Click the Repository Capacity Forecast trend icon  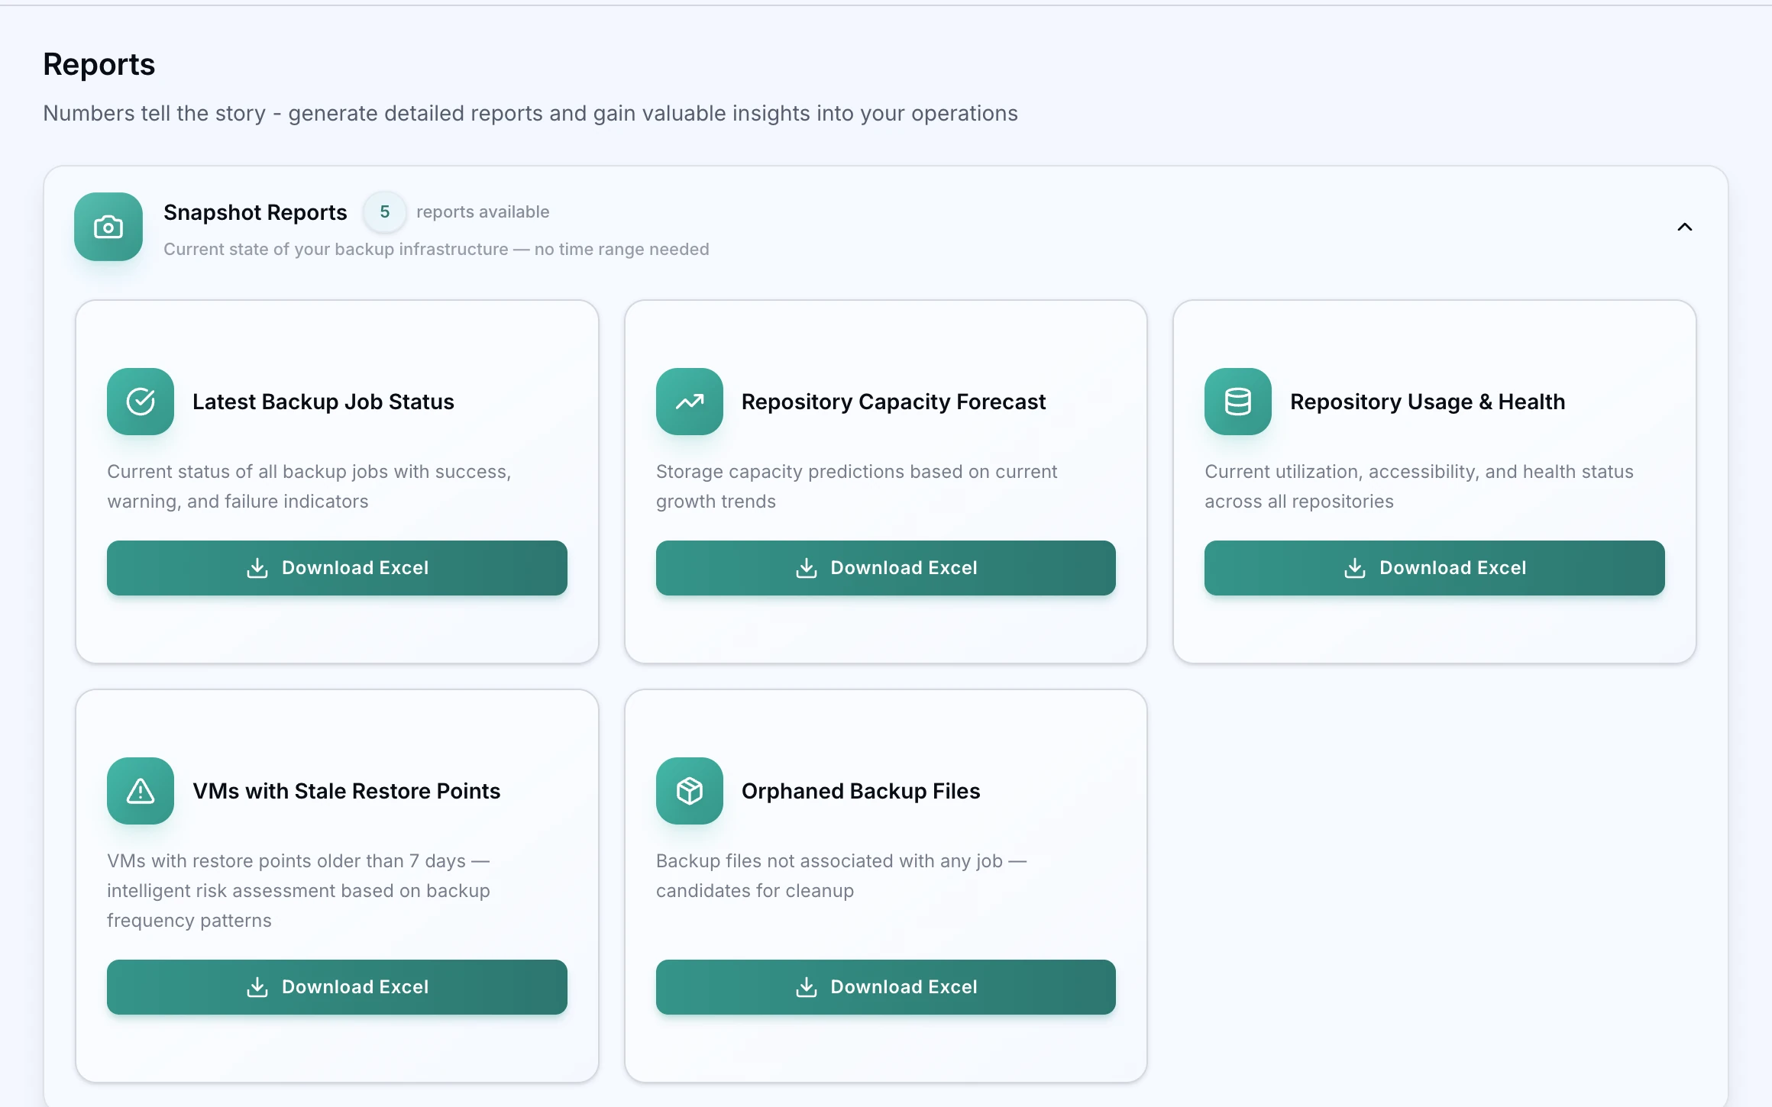[689, 402]
